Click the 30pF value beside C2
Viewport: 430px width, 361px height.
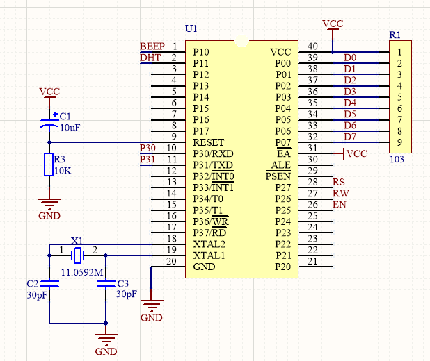coord(37,295)
